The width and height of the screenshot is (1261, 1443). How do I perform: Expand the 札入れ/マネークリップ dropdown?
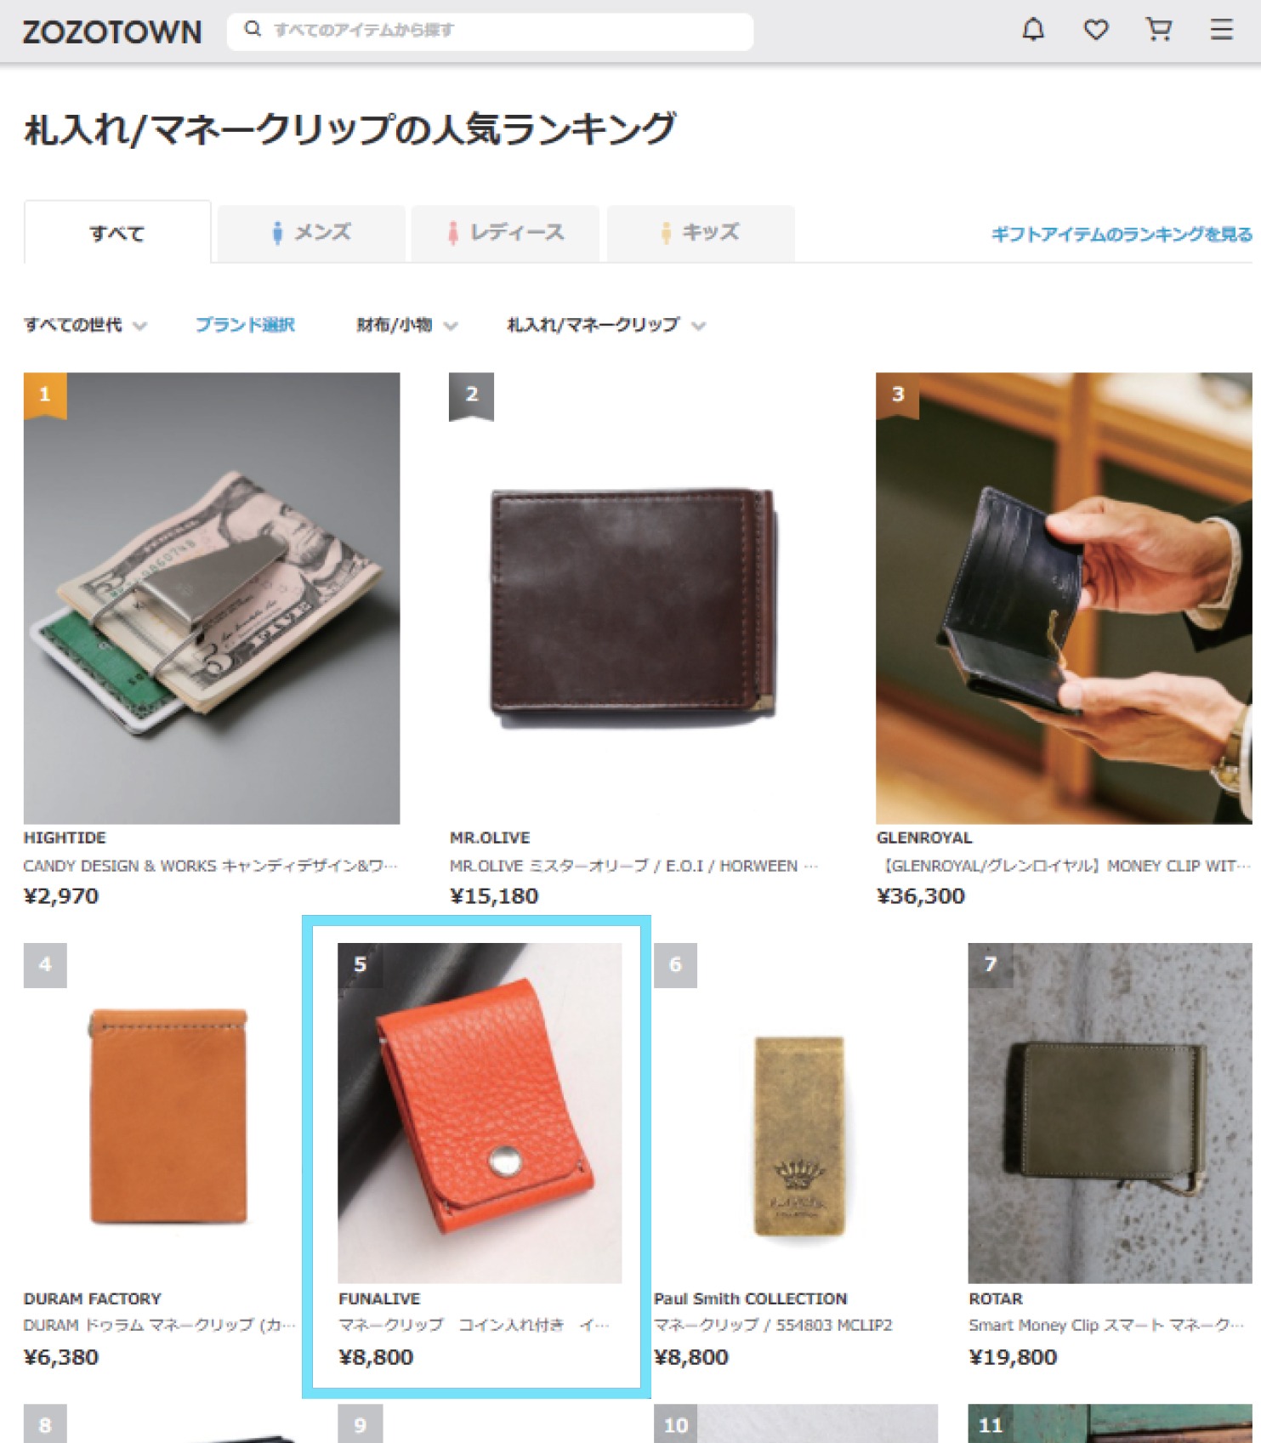point(606,325)
